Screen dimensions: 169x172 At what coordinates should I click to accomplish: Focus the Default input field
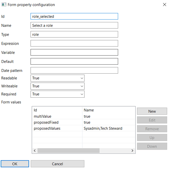point(74,62)
